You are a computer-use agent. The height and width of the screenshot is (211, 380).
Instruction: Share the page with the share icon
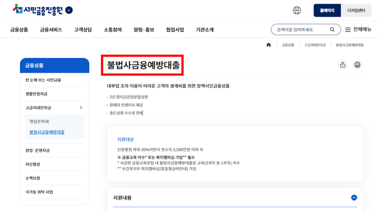click(x=342, y=65)
